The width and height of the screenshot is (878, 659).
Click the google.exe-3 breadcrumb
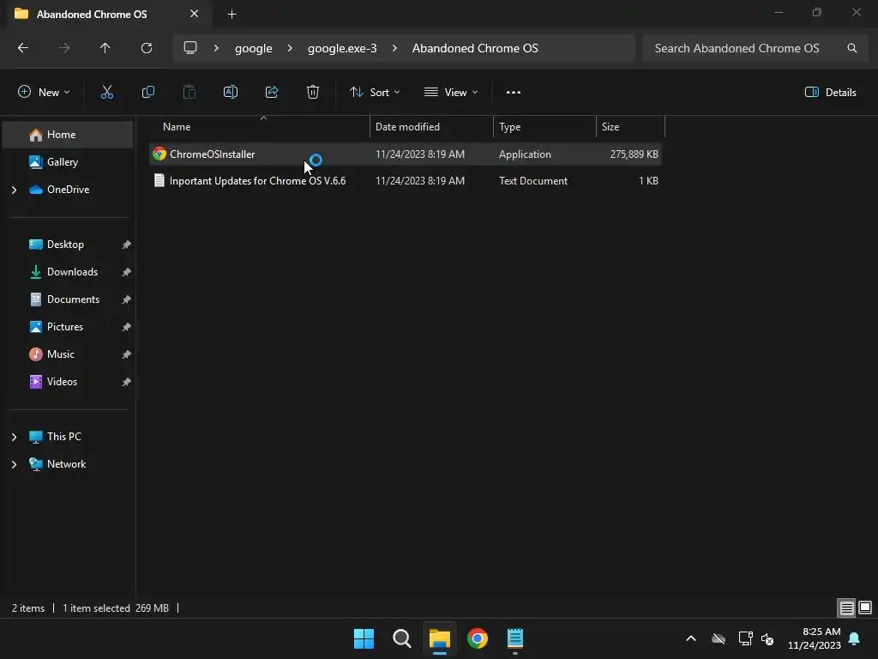pyautogui.click(x=342, y=48)
